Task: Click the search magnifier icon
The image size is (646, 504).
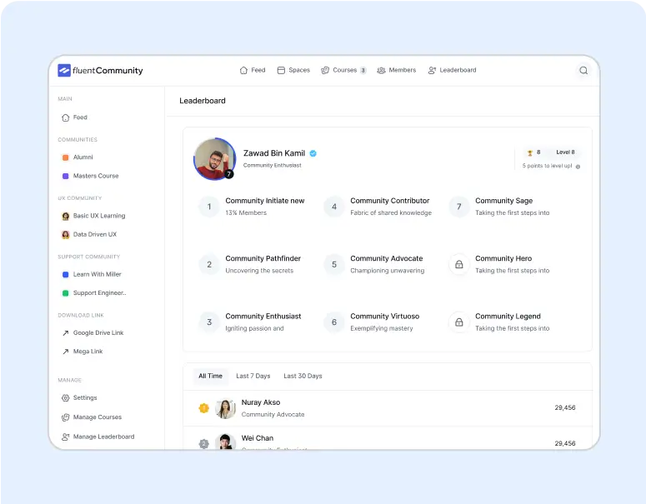Action: [583, 71]
